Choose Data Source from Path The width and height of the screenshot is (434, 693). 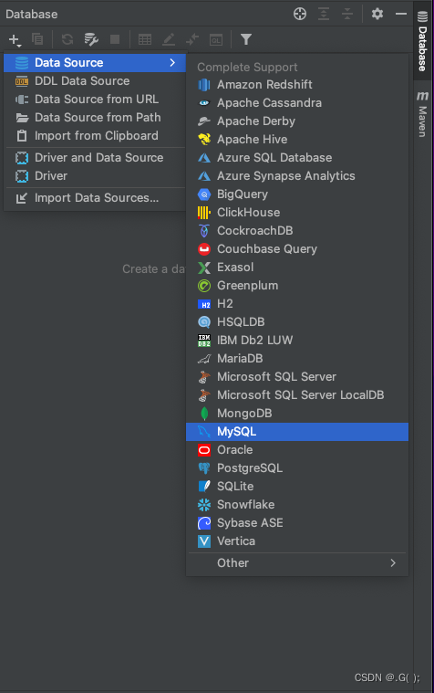(x=95, y=117)
